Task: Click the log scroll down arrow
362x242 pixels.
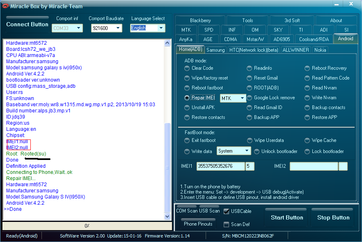Action: [167, 217]
